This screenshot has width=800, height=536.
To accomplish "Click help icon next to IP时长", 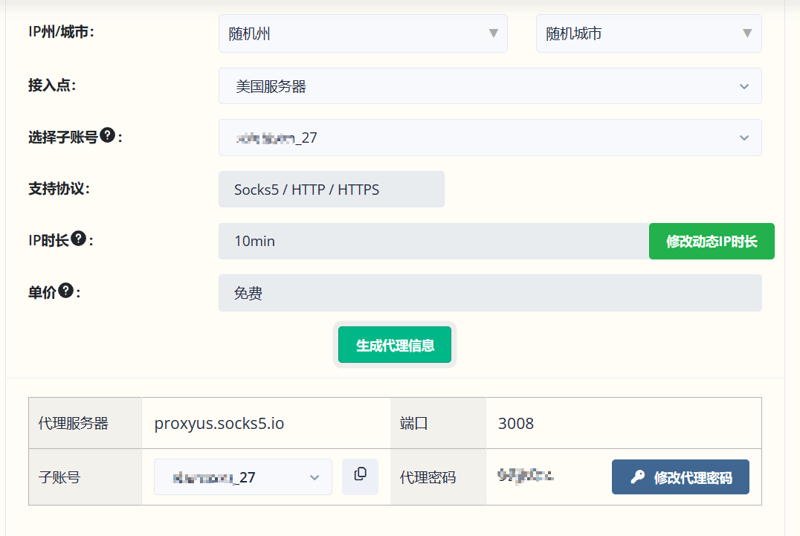I will (78, 239).
